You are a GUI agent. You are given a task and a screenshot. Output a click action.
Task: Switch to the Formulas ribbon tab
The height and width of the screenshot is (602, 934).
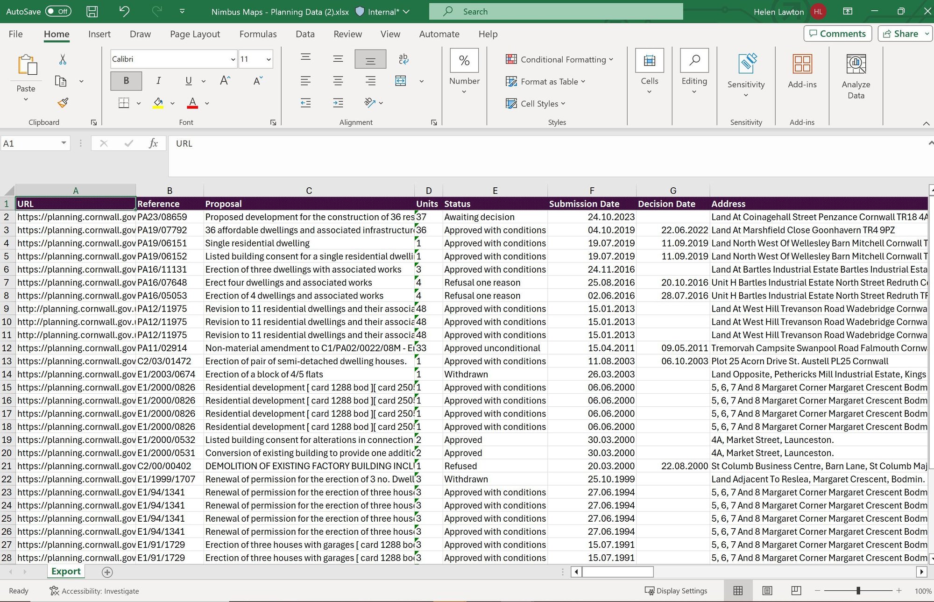[258, 34]
